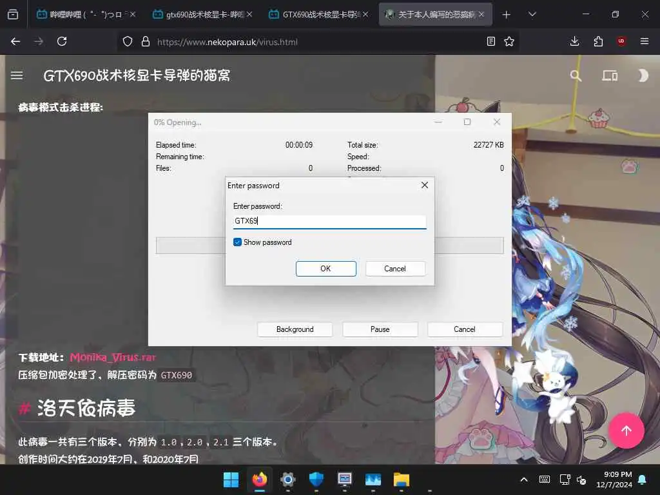Toggle dark mode moon icon
The height and width of the screenshot is (495, 660).
pos(643,76)
